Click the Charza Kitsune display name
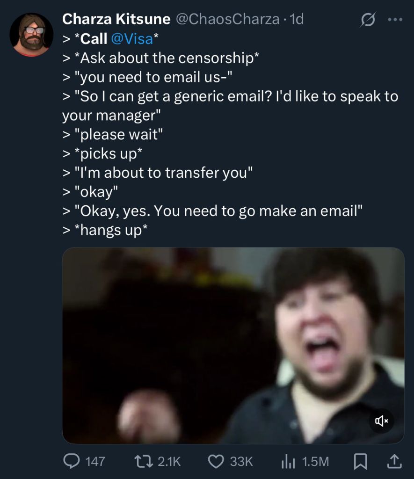The width and height of the screenshot is (414, 479). (x=116, y=19)
